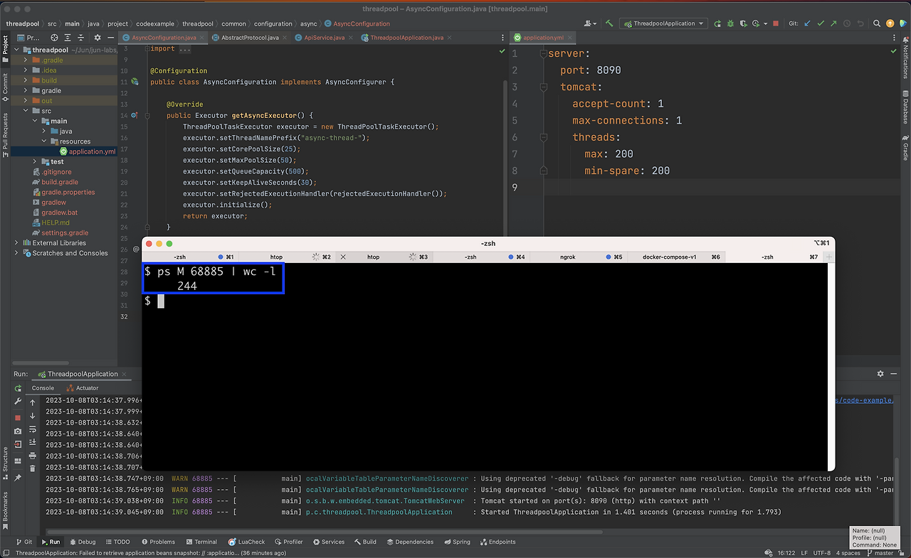Switch to the ThreadpoolApplication.java editor tab
911x558 pixels.
pyautogui.click(x=406, y=38)
